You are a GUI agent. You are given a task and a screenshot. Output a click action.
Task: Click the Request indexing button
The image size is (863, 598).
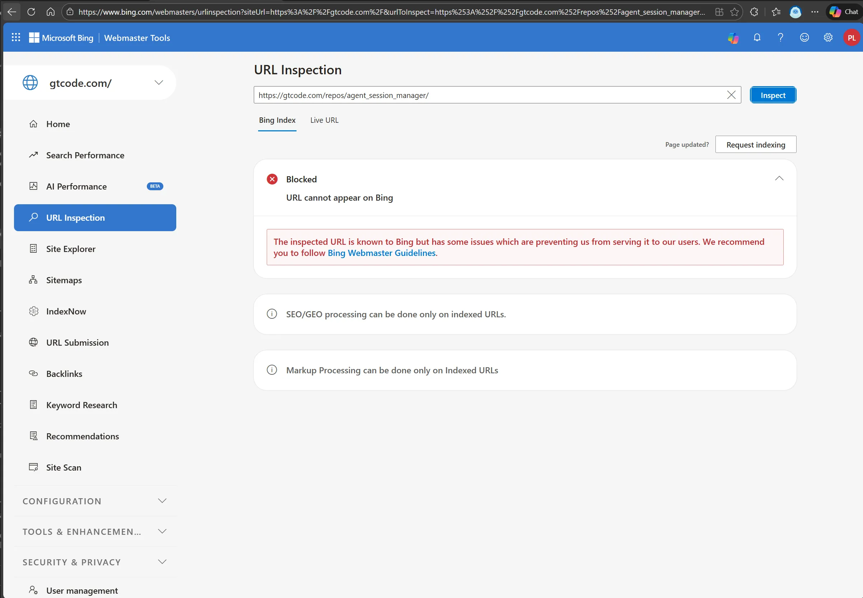pos(755,144)
